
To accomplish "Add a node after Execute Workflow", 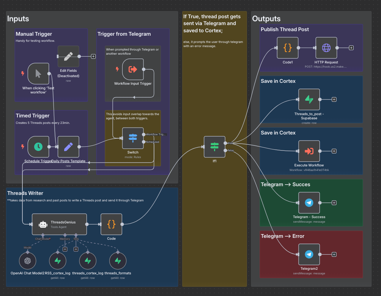I will click(x=334, y=151).
